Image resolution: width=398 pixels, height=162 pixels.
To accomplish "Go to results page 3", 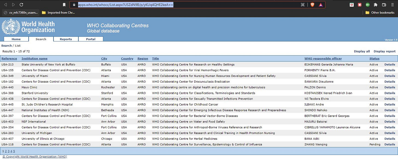I will click(8, 151).
